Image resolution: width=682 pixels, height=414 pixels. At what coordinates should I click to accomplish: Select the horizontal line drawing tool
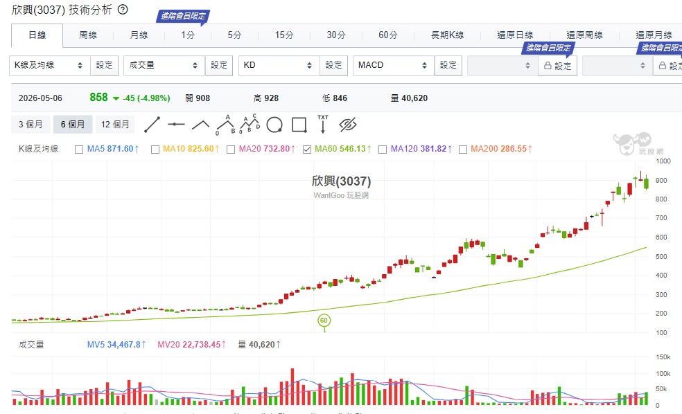tap(176, 125)
